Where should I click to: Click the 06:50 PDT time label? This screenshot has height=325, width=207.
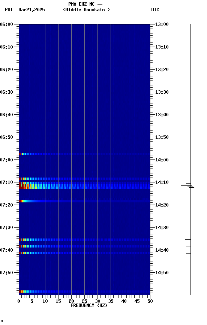[x=6, y=137]
